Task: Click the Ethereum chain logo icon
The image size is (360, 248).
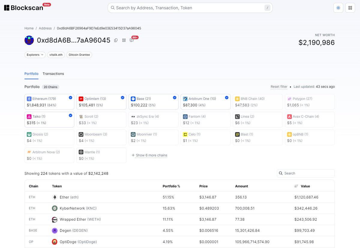Action: click(29, 99)
